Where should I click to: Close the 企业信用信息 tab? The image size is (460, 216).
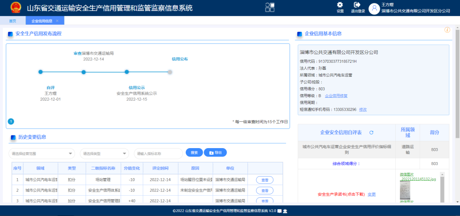click(57, 21)
